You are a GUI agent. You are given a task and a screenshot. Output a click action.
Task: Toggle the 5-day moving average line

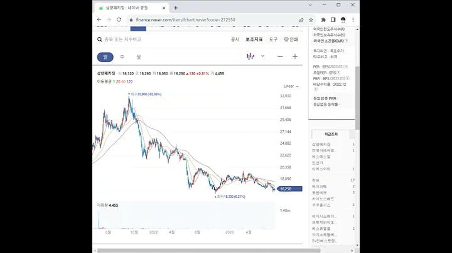[114, 81]
